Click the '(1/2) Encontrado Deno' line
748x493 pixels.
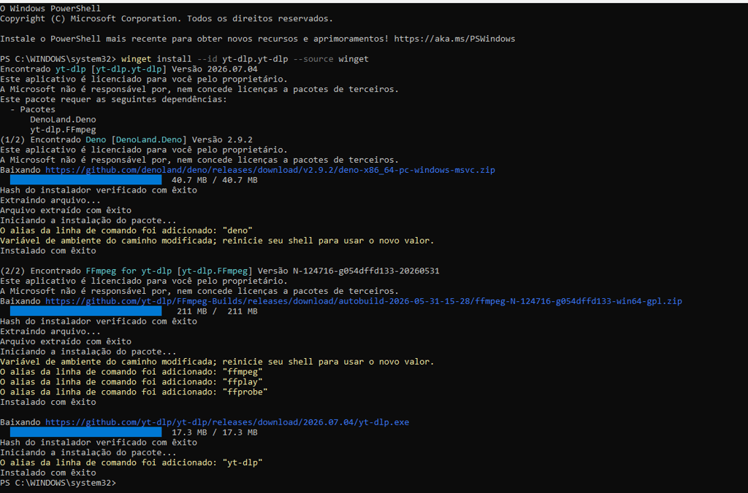tap(126, 139)
